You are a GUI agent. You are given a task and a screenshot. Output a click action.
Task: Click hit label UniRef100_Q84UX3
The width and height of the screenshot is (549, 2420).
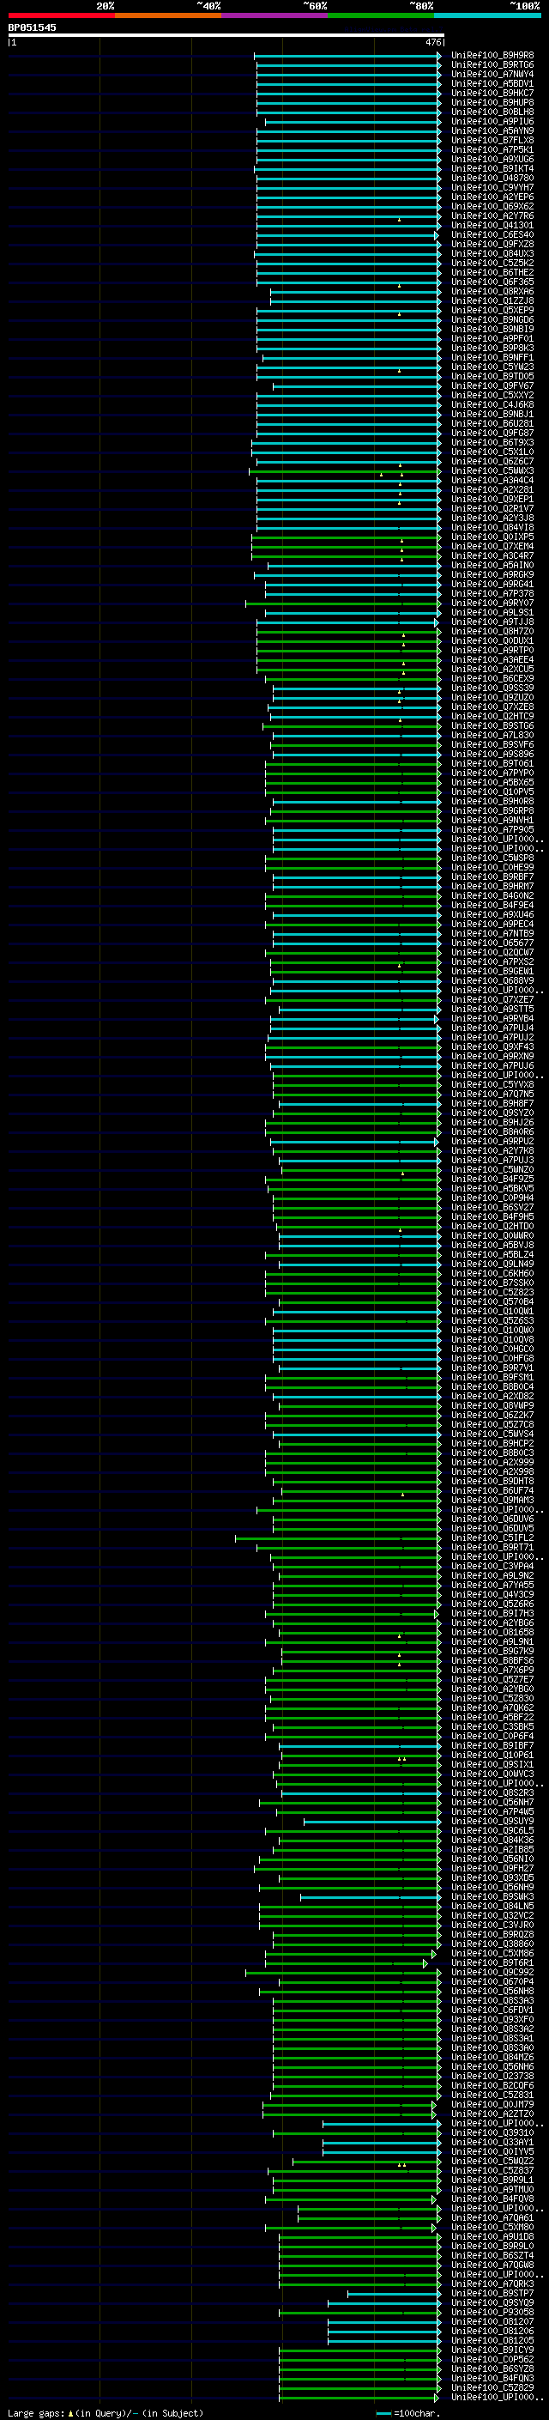492,253
